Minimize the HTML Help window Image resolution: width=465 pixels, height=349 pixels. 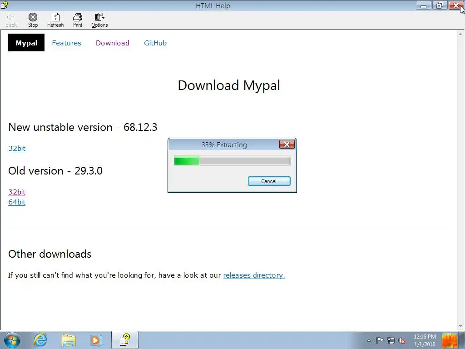coord(424,5)
